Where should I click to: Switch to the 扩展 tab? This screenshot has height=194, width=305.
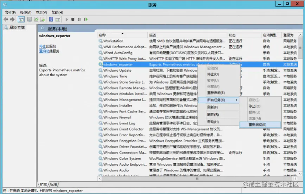[x=43, y=184]
